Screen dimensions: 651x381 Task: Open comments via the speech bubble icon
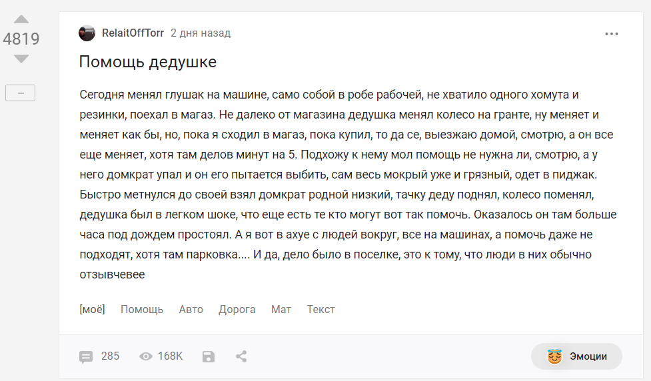point(86,356)
